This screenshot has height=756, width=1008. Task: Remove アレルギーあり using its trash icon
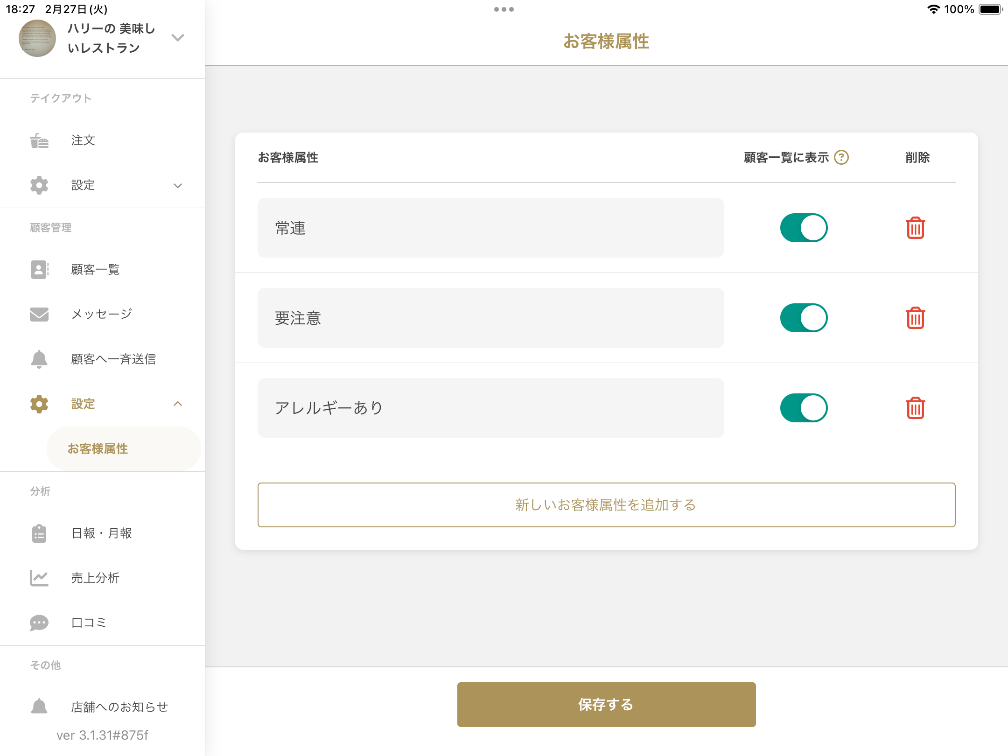(x=915, y=408)
